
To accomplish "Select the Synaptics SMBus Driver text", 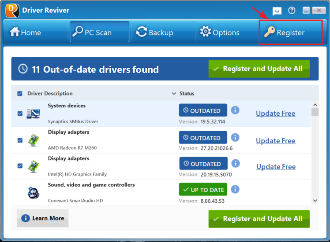I will (73, 121).
